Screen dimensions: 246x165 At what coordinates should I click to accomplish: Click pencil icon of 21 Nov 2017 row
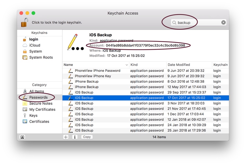click(70, 109)
